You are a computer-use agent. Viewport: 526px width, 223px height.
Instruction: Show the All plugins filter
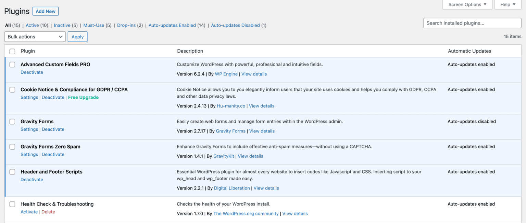pyautogui.click(x=8, y=25)
